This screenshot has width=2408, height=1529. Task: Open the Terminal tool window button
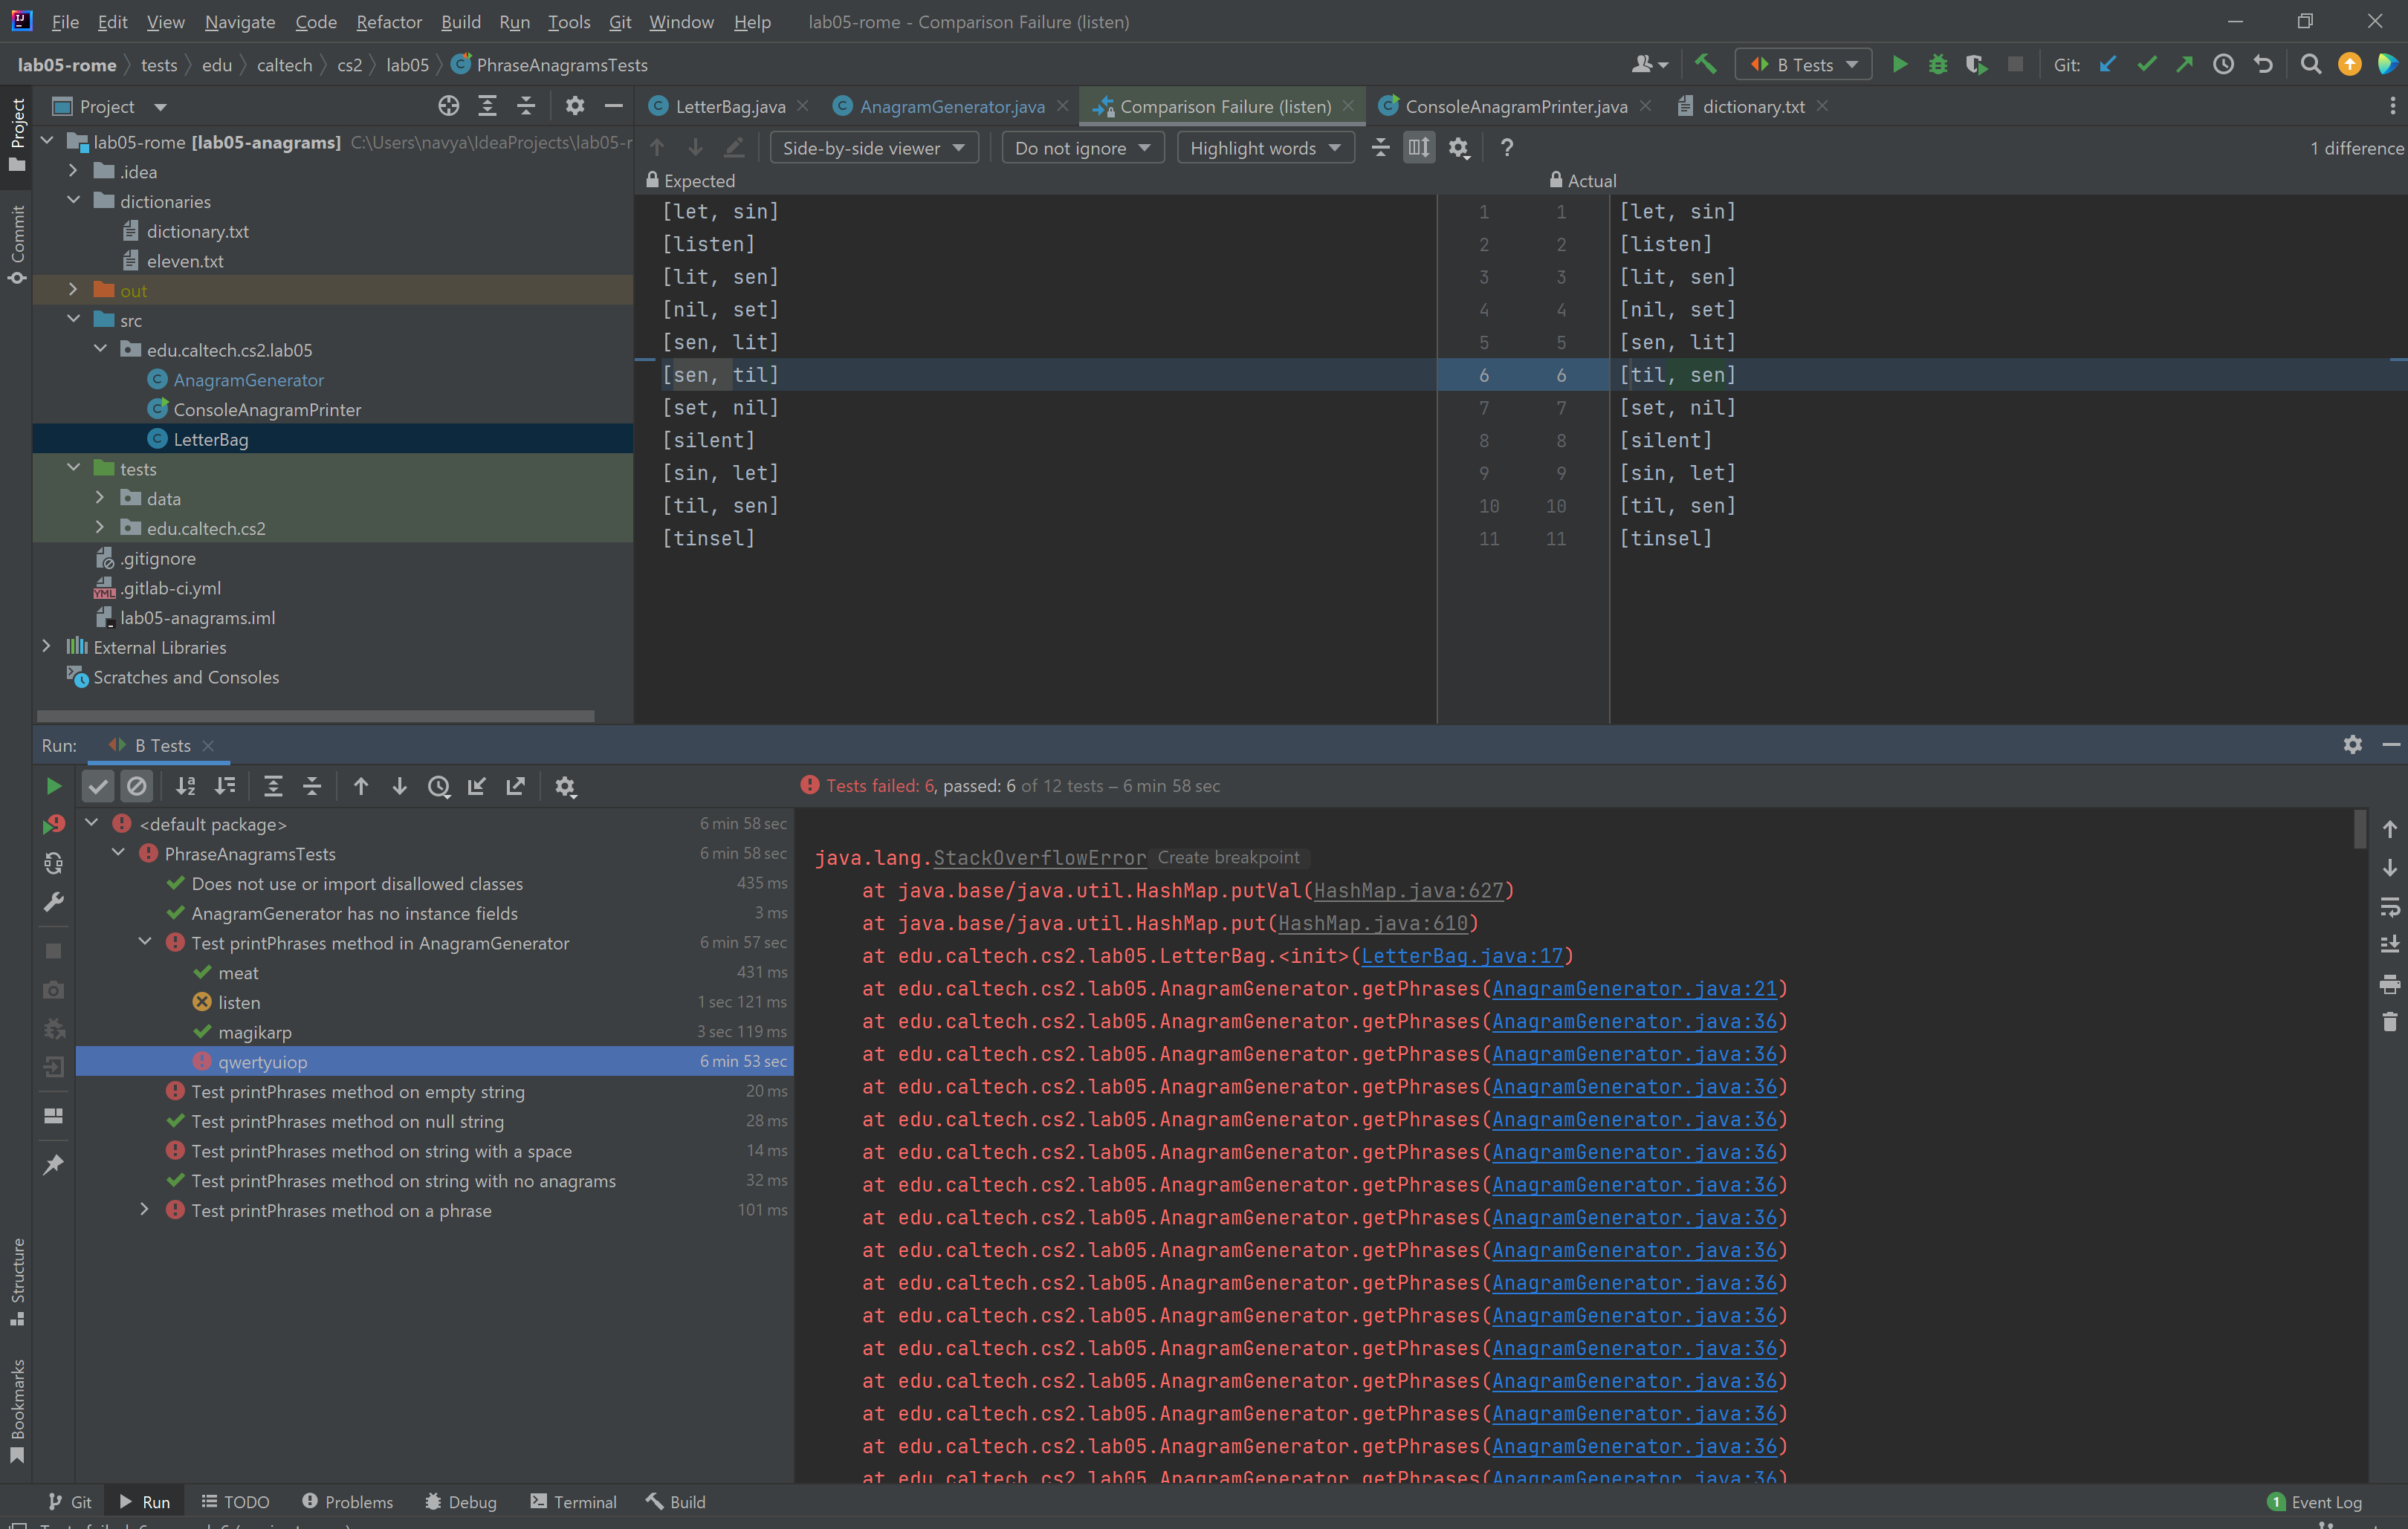click(x=574, y=1501)
